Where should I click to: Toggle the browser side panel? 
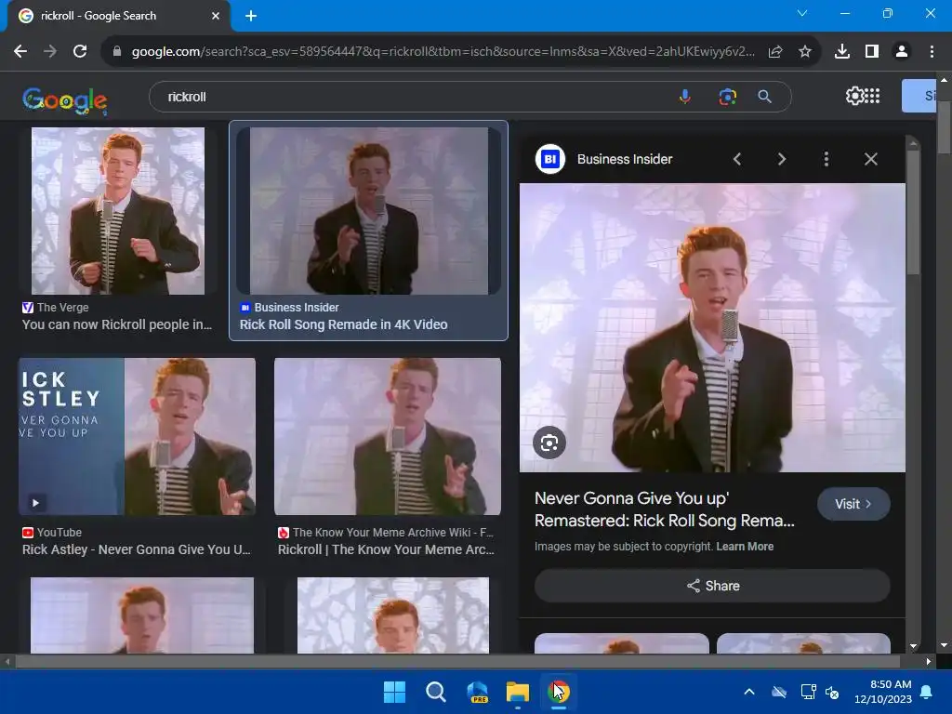[x=872, y=52]
